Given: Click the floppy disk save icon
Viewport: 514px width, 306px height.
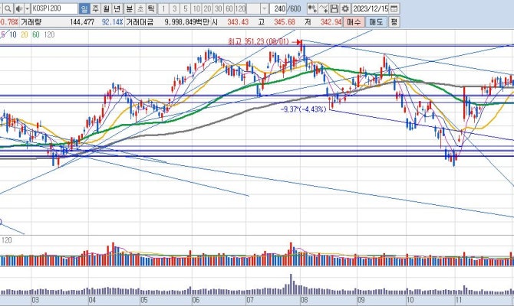Looking at the screenshot, I should pyautogui.click(x=334, y=9).
